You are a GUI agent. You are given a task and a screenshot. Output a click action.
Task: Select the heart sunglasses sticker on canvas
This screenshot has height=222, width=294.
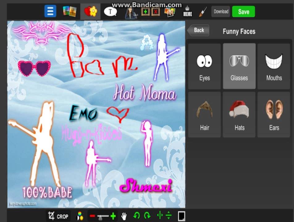pyautogui.click(x=34, y=68)
